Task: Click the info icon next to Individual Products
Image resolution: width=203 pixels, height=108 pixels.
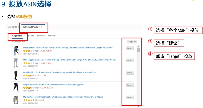Action: [42, 27]
